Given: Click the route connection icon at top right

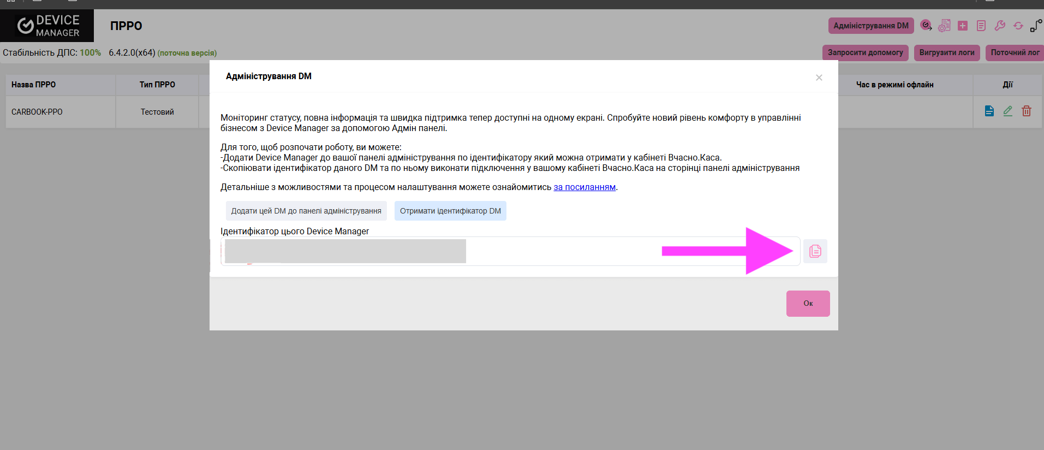Looking at the screenshot, I should (x=1036, y=26).
